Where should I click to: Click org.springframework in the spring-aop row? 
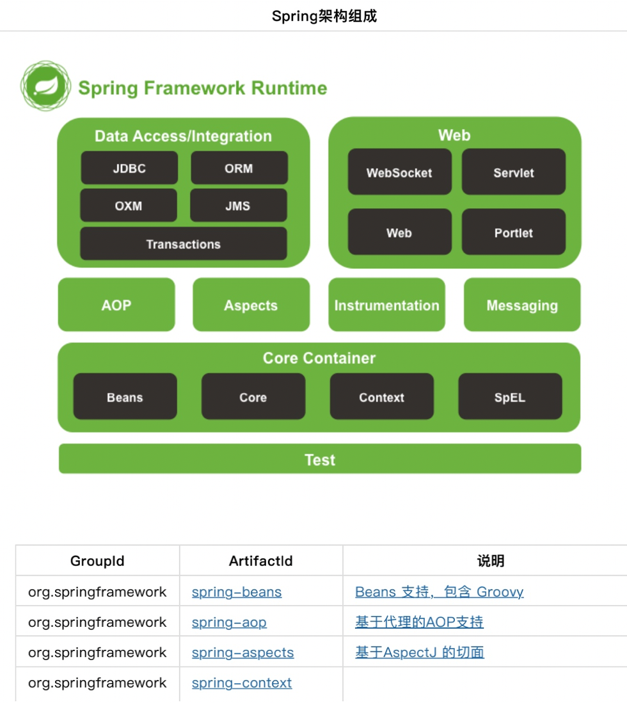pyautogui.click(x=97, y=622)
